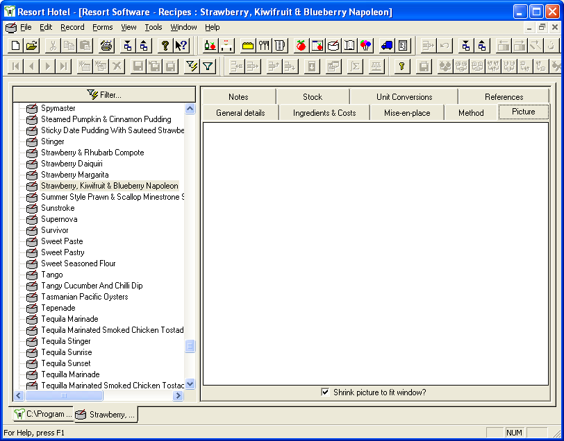
Task: Click the first record navigation icon
Action: pyautogui.click(x=15, y=67)
